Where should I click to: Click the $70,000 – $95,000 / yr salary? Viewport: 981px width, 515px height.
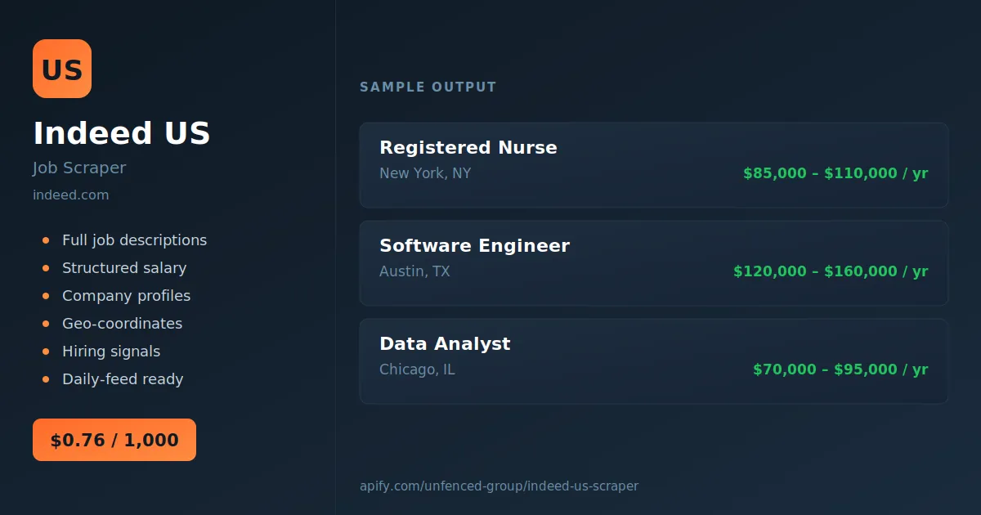[x=840, y=369]
